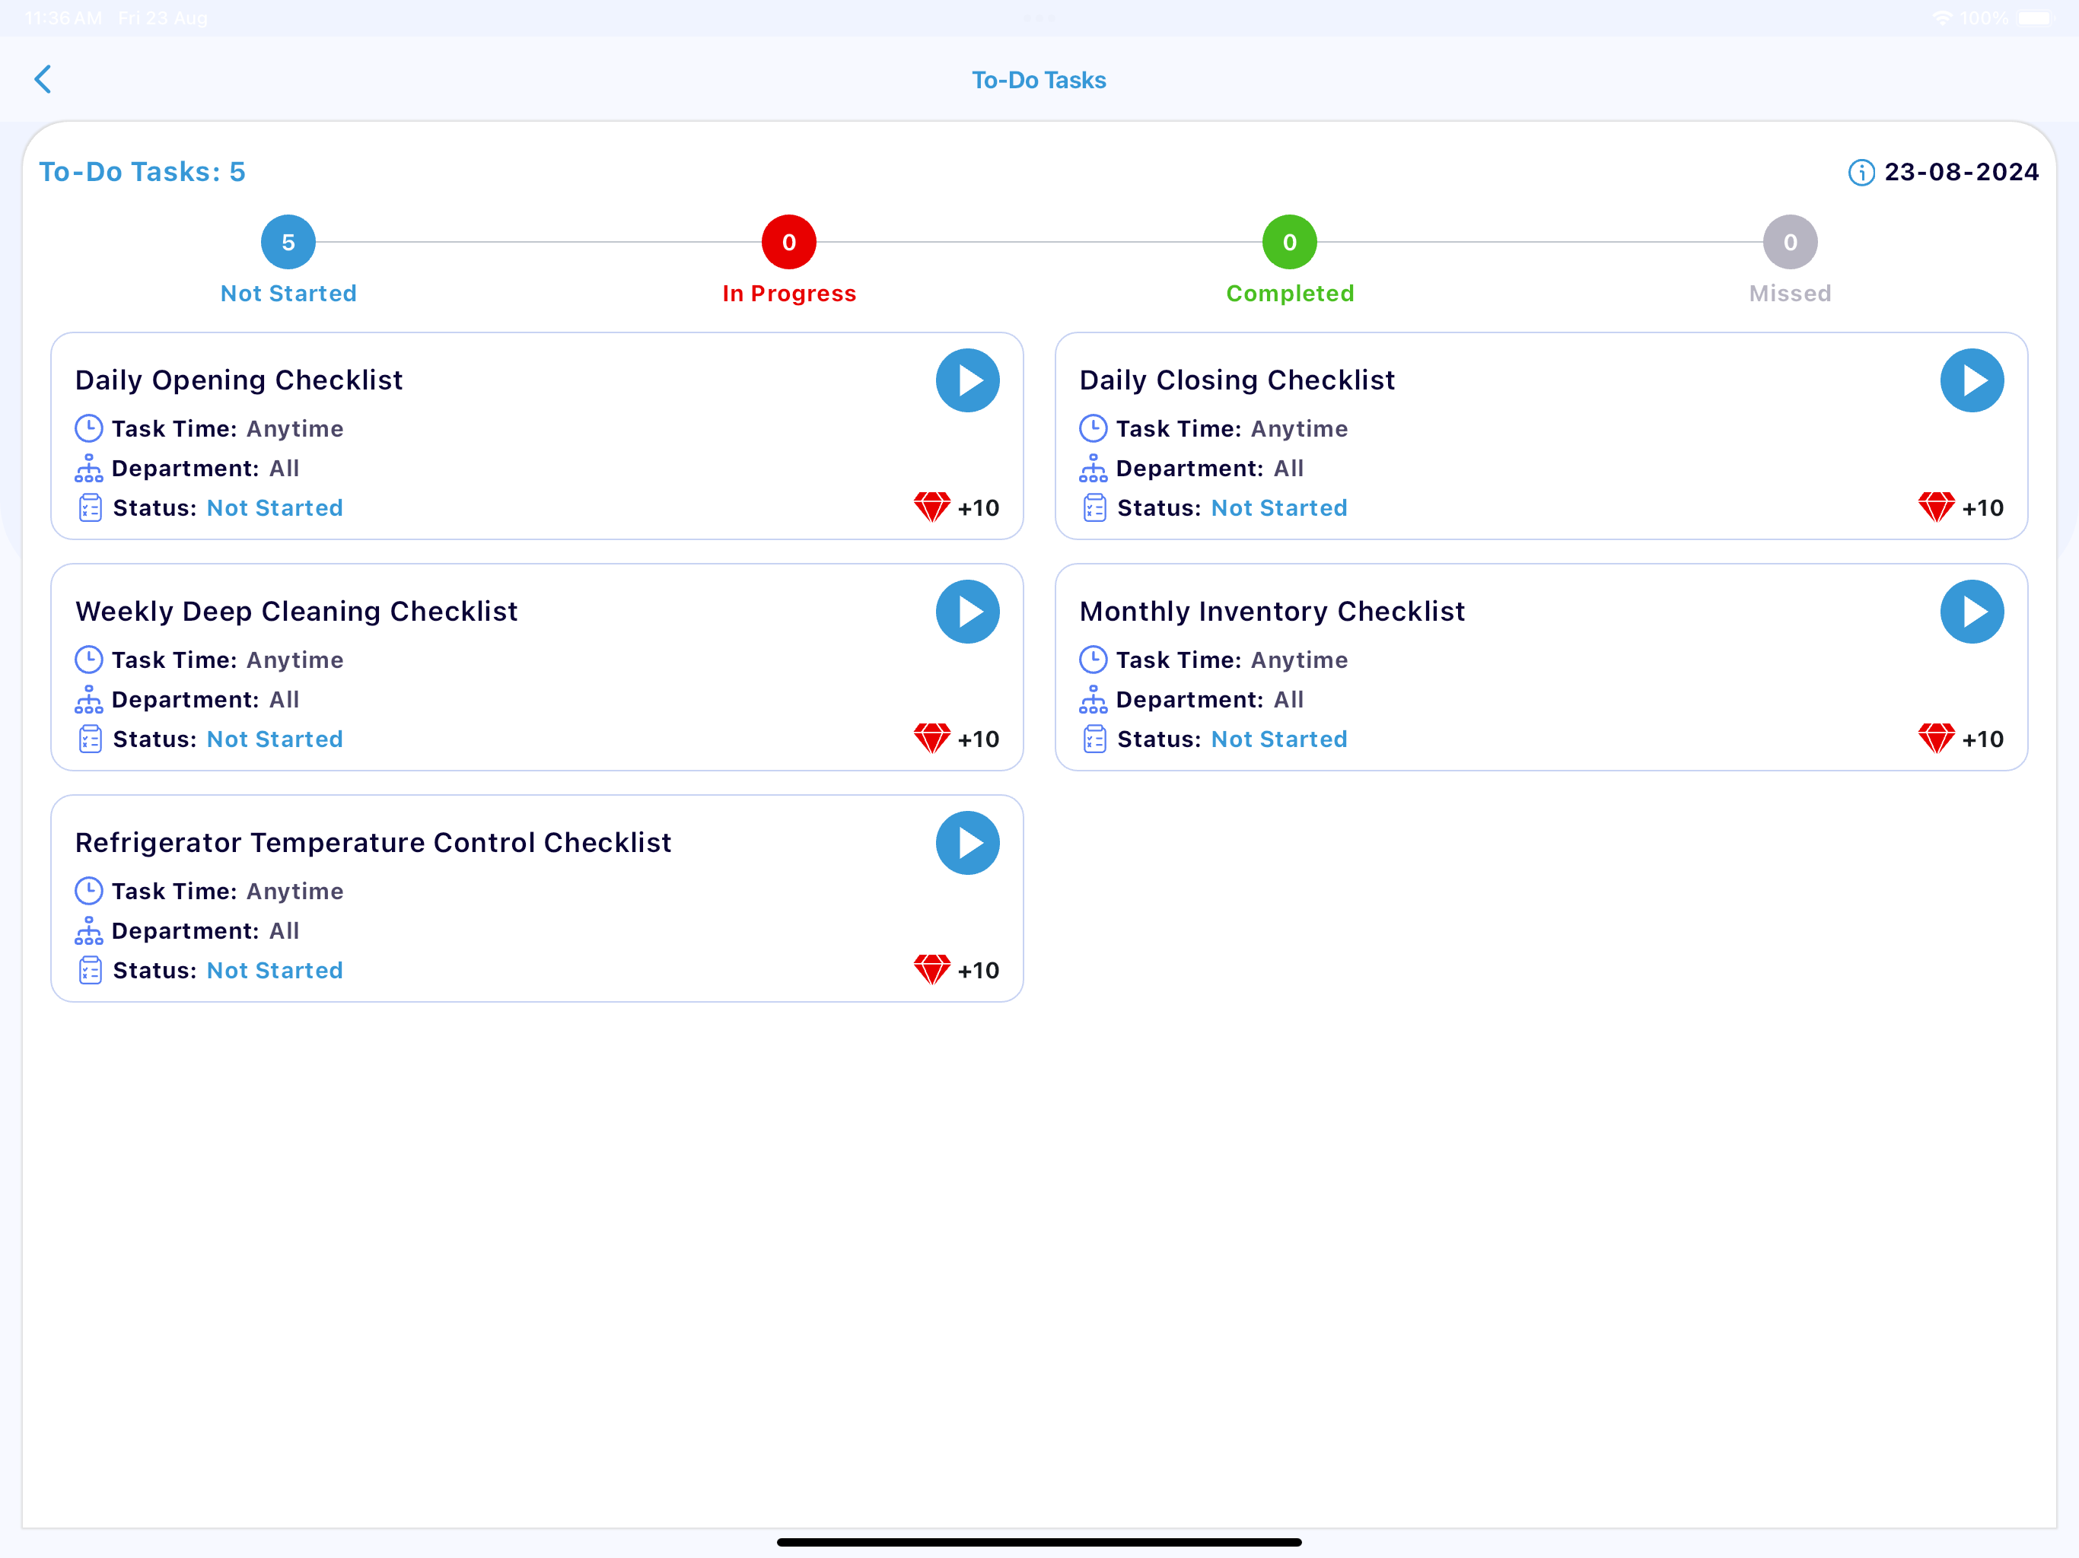Click Not Started status on Refrigerator Temperature card
The height and width of the screenshot is (1558, 2079).
[275, 971]
